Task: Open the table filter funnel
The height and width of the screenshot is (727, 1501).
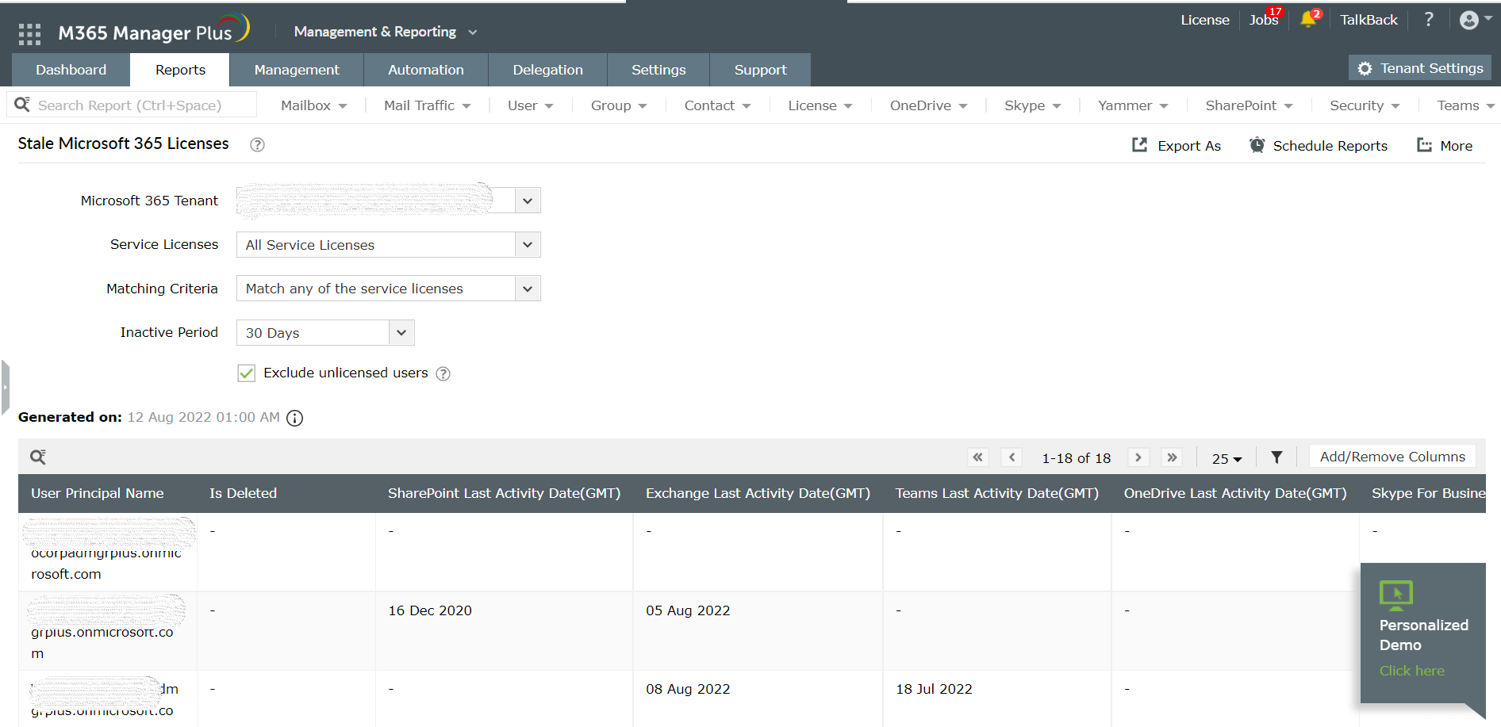Action: coord(1276,457)
